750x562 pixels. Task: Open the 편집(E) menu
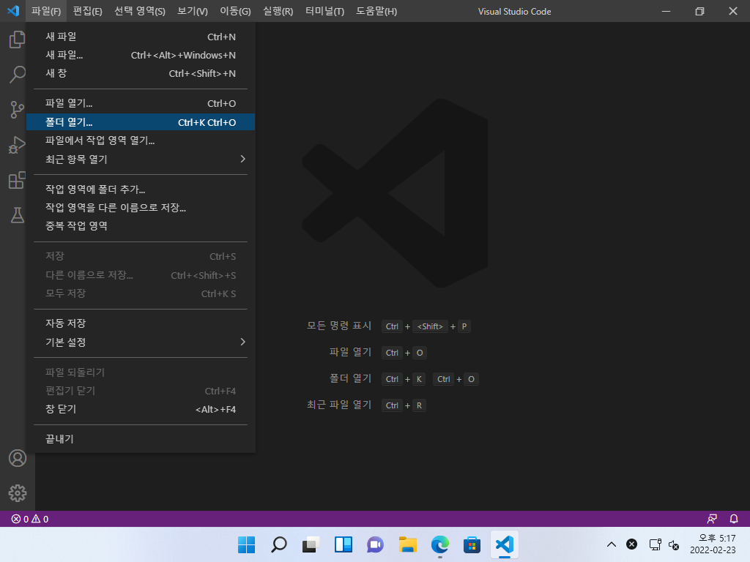(88, 11)
